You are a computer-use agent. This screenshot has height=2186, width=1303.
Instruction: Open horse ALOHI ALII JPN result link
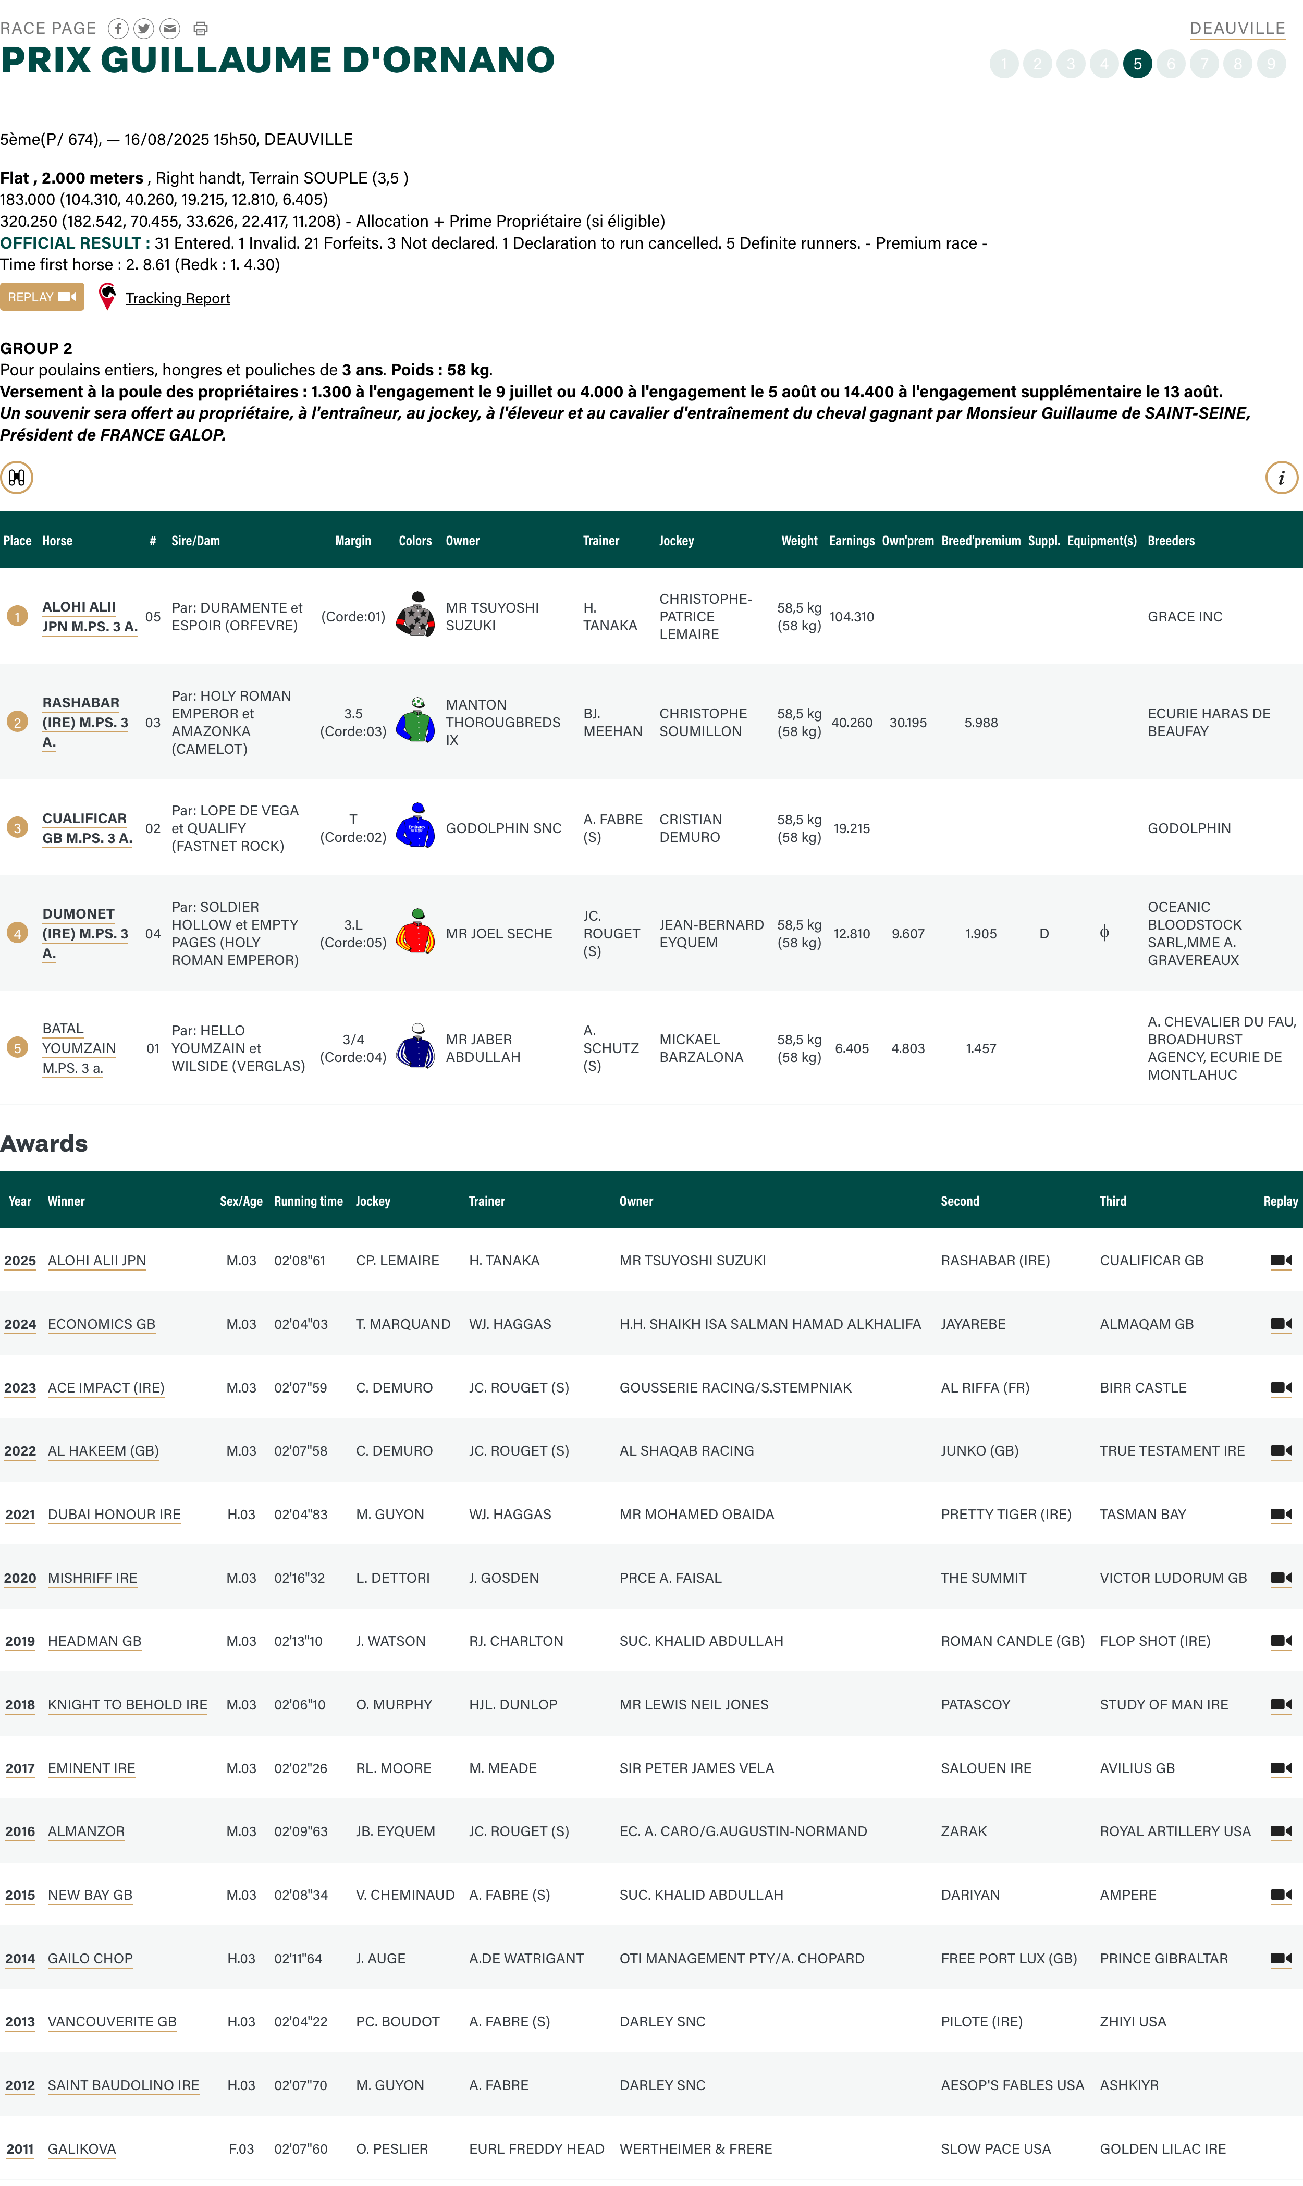coord(90,617)
